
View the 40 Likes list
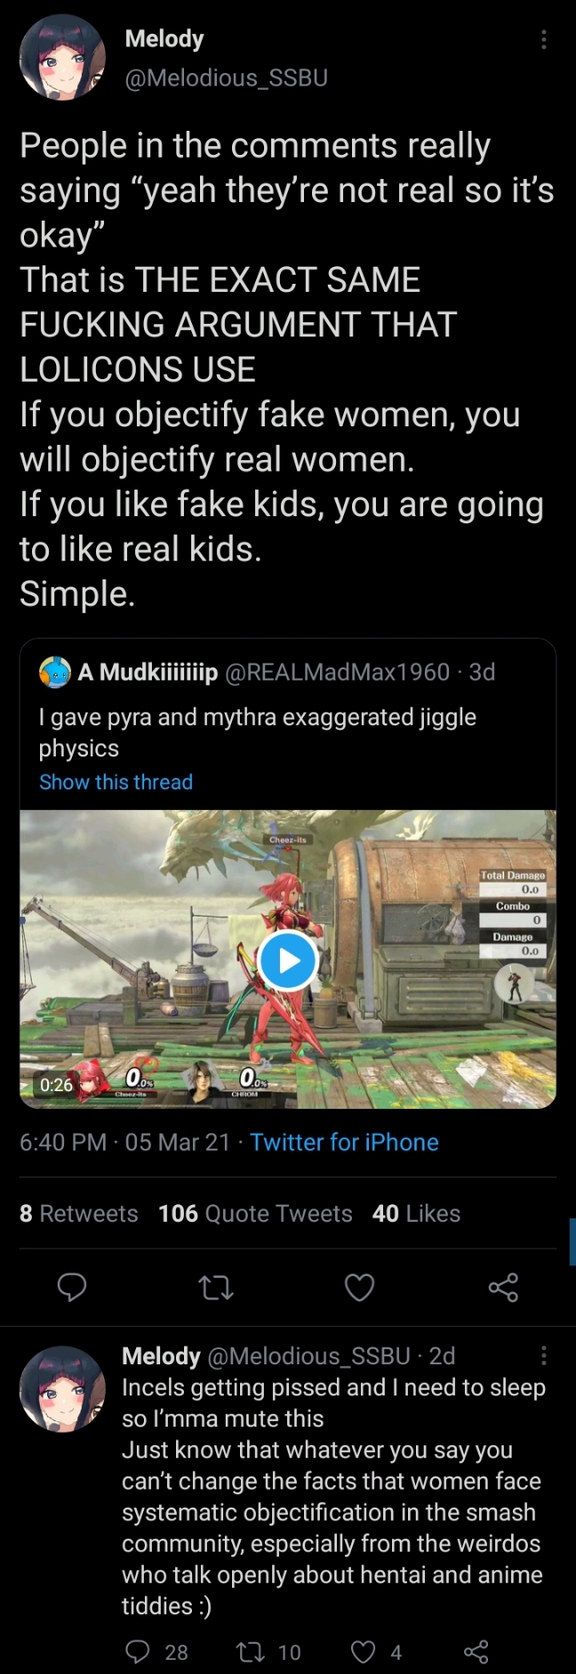(416, 1213)
